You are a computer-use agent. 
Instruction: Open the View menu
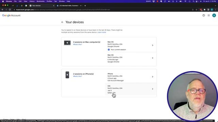click(26, 1)
